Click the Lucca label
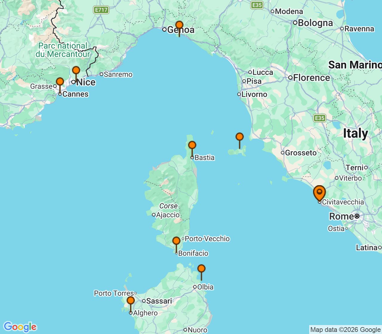 coord(263,72)
